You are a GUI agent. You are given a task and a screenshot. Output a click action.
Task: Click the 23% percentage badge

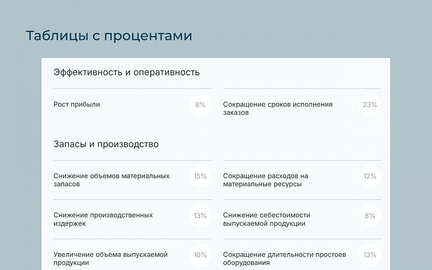tap(370, 105)
